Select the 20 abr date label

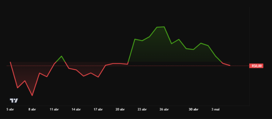pyautogui.click(x=120, y=109)
